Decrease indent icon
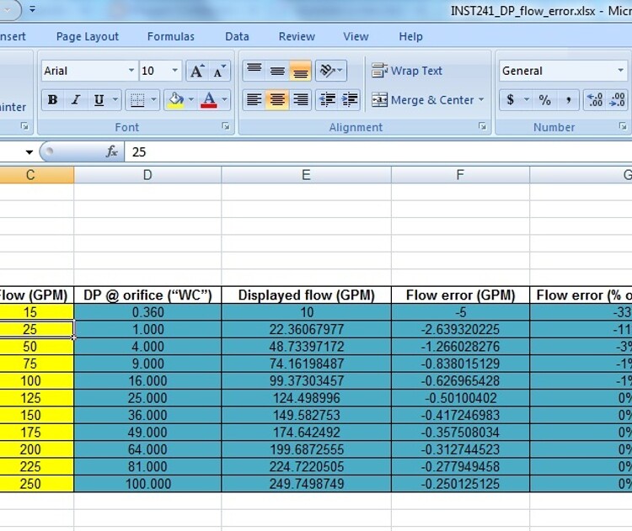The width and height of the screenshot is (632, 531). click(x=327, y=100)
